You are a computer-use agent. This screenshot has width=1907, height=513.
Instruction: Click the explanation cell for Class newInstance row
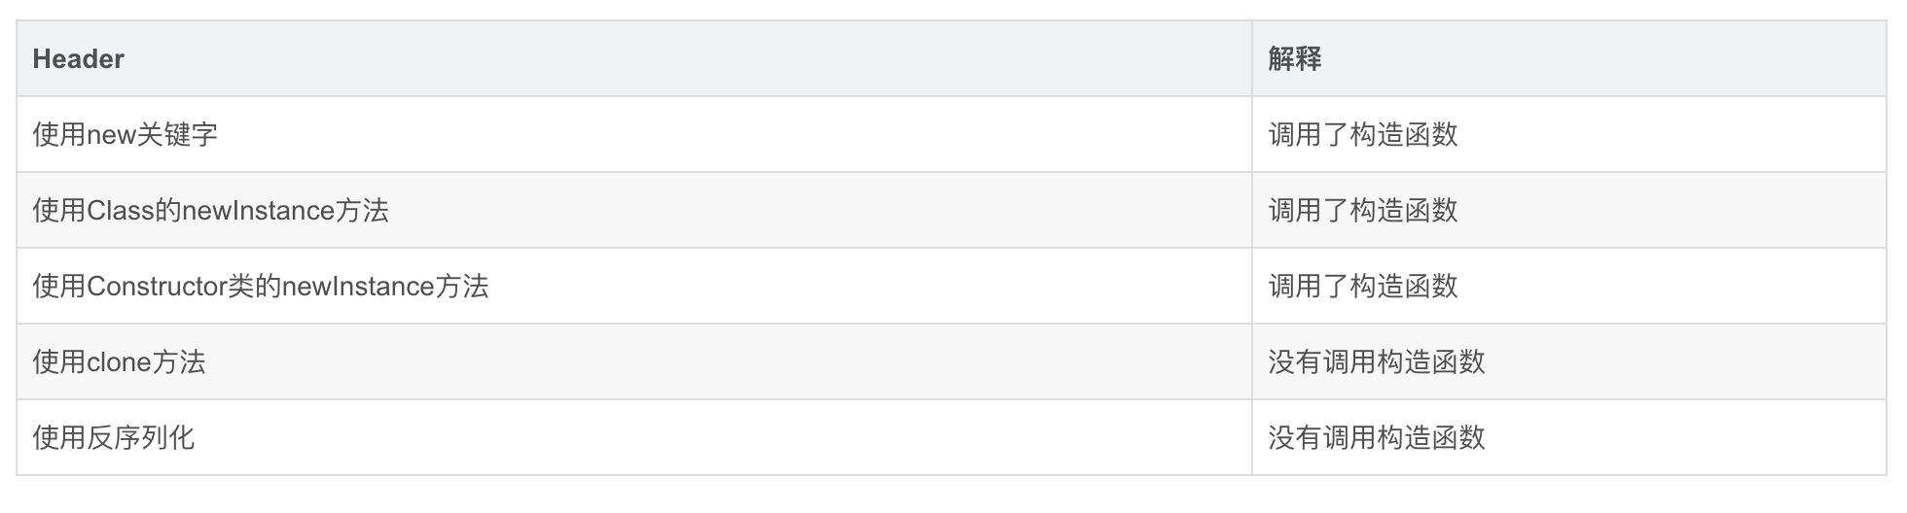pyautogui.click(x=1362, y=210)
